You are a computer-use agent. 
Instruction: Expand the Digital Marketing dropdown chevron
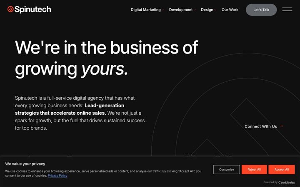tap(163, 10)
